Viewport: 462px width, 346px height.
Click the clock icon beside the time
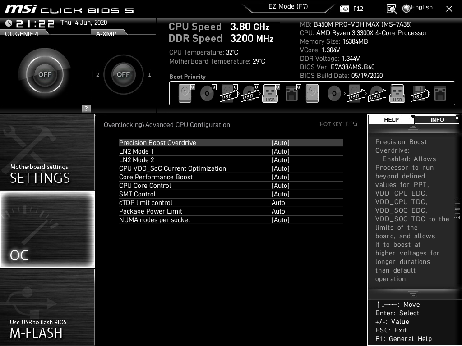(x=9, y=23)
